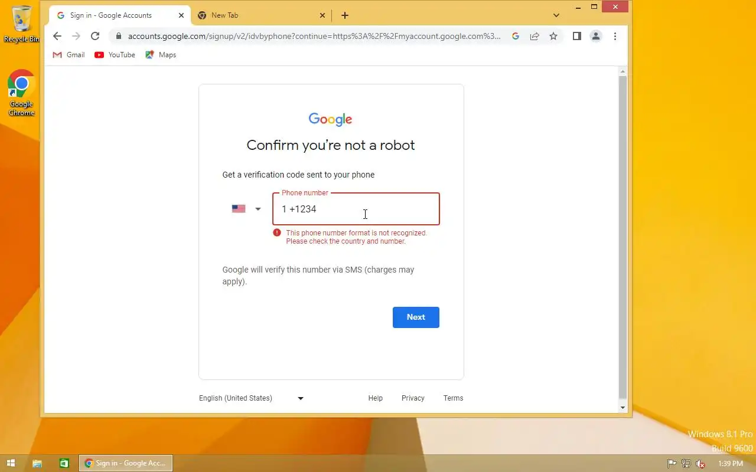756x472 pixels.
Task: Reload the current page
Action: coord(94,36)
